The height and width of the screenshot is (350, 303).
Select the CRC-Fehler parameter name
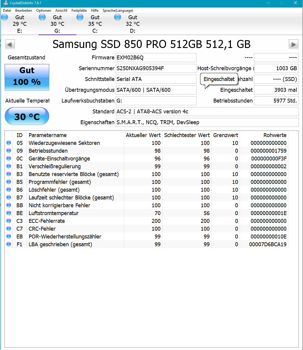(x=42, y=229)
